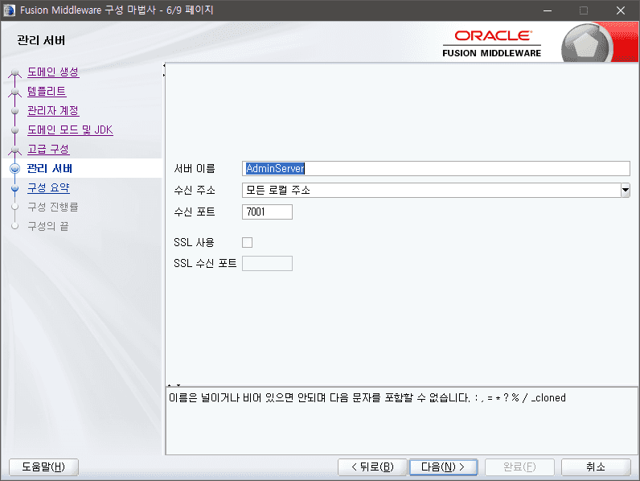640x481 pixels.
Task: Minimize the wizard window
Action: [548, 10]
